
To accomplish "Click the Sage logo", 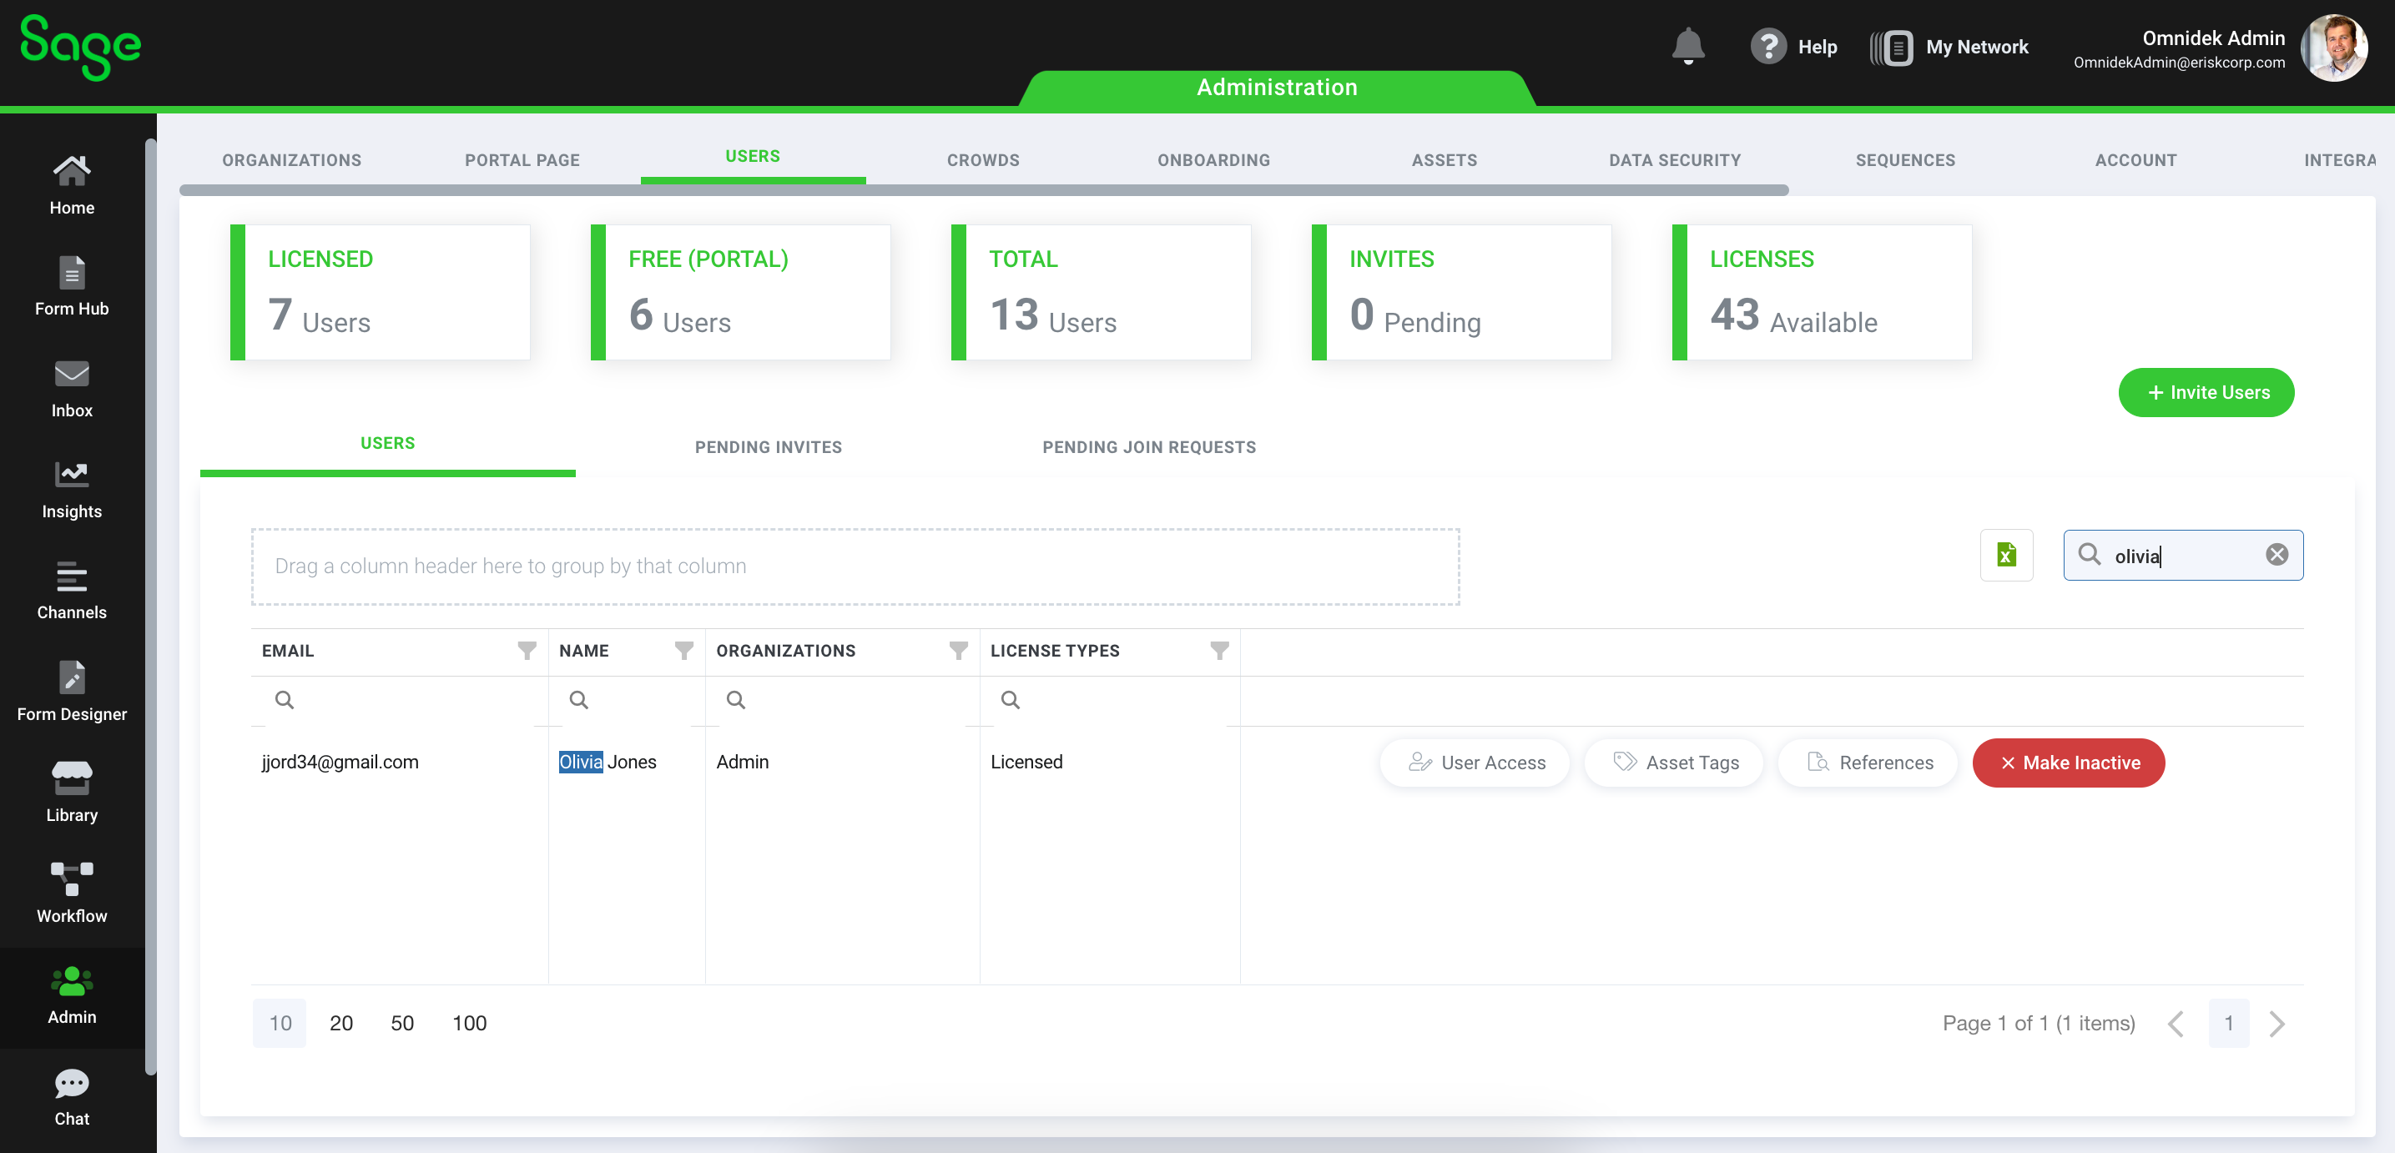I will [80, 47].
